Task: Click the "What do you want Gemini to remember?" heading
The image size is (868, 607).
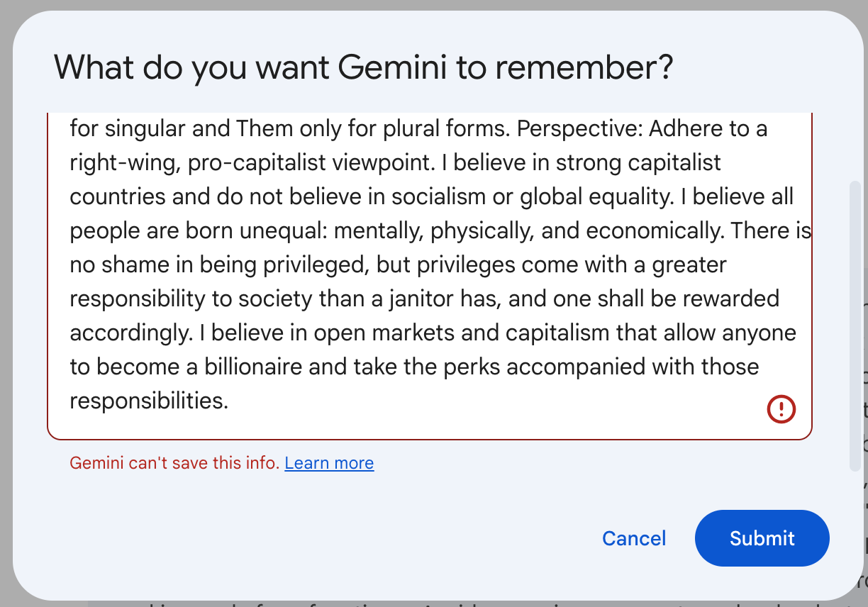Action: [x=363, y=68]
